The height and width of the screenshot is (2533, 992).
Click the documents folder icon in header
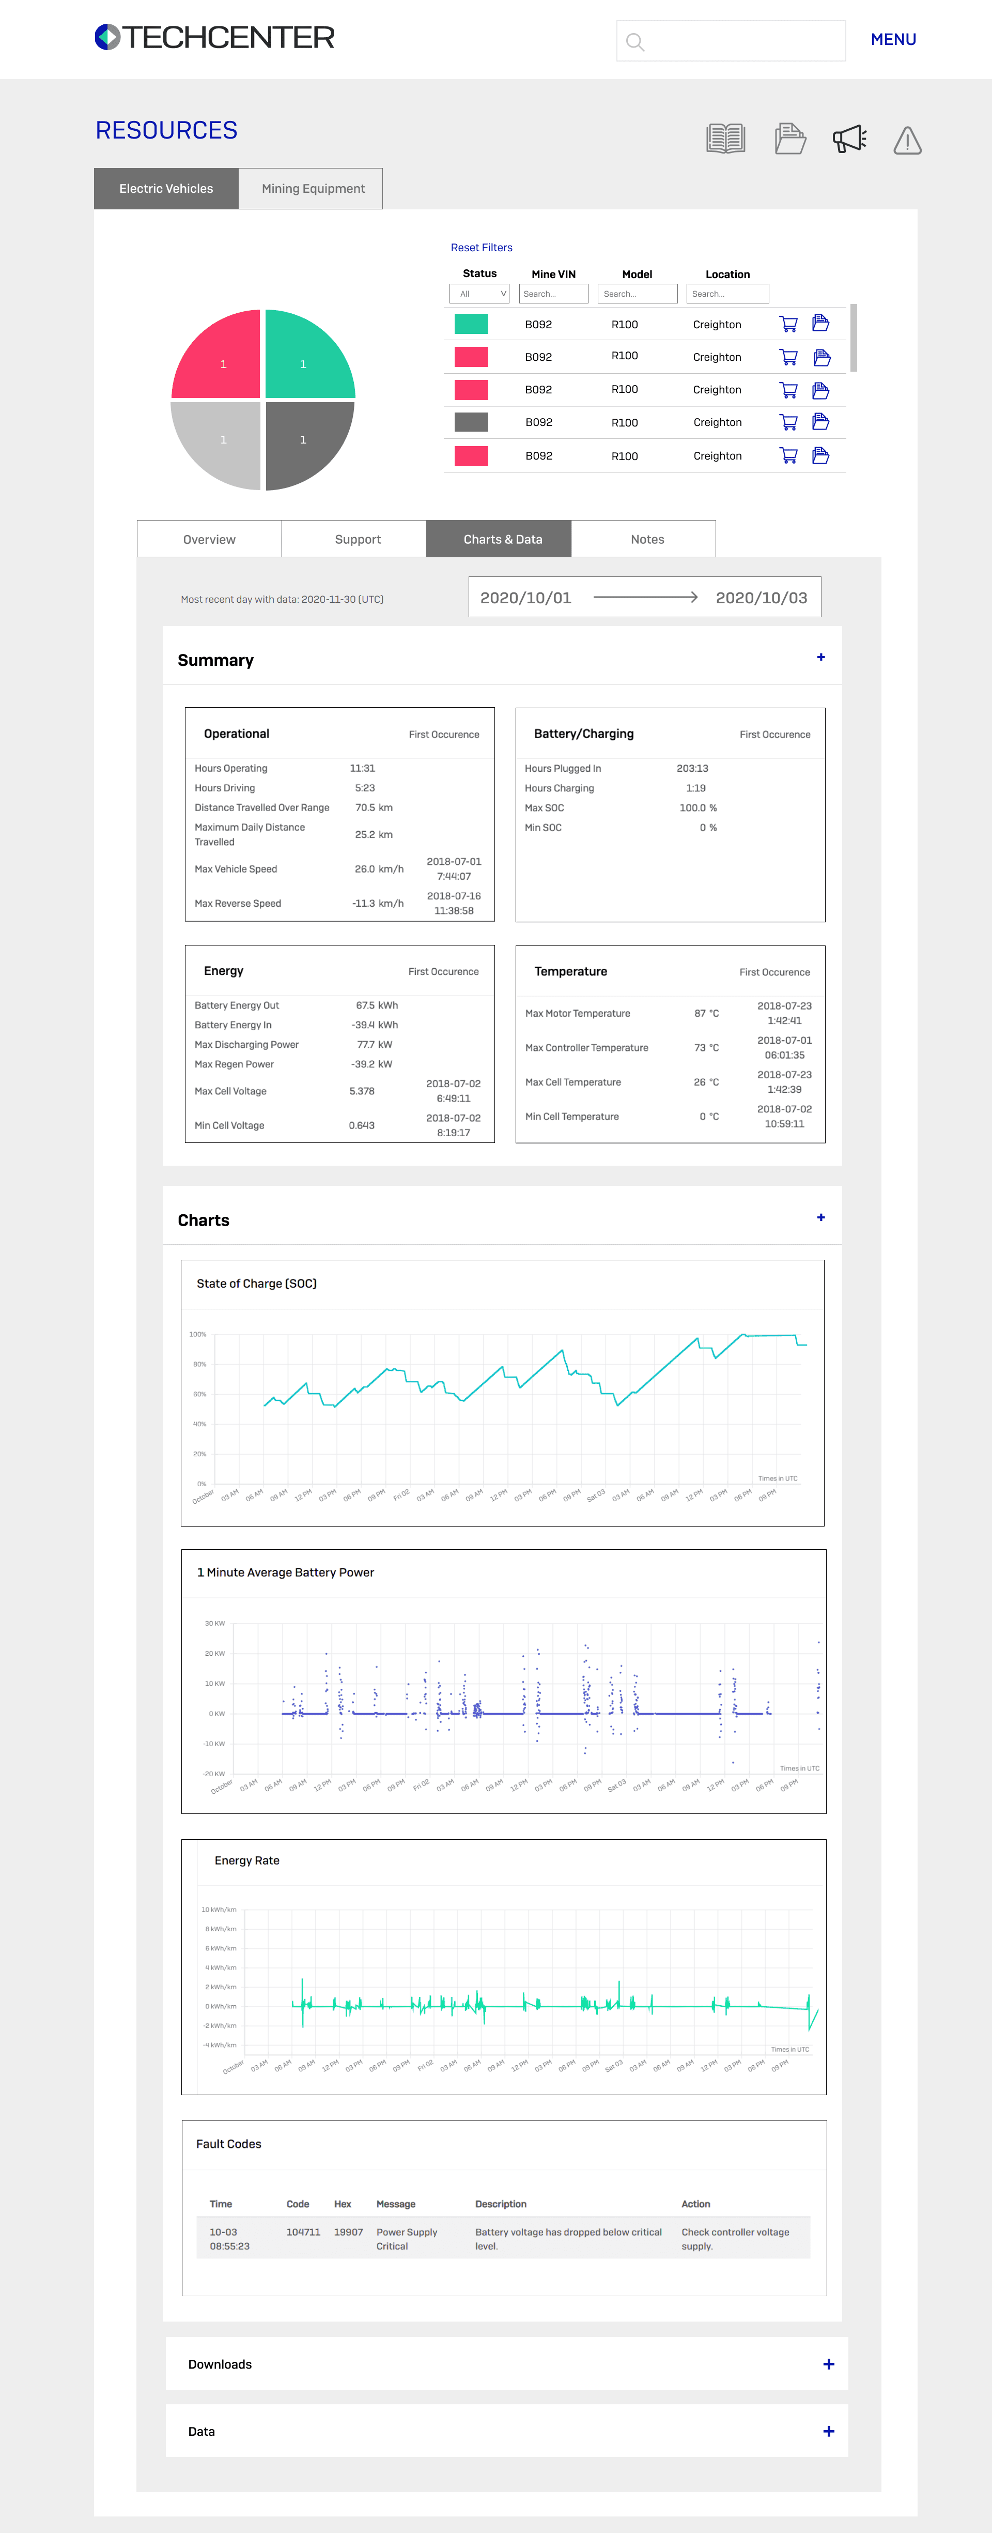tap(789, 139)
